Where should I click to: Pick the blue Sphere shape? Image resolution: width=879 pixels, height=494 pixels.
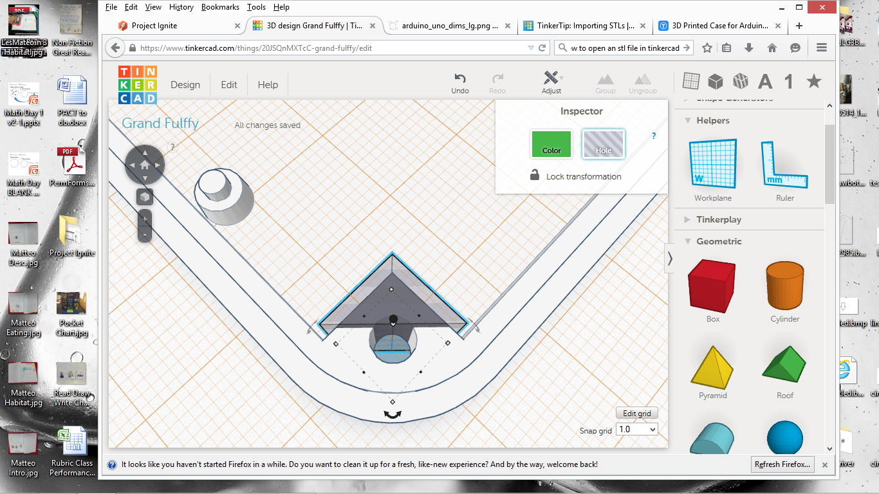click(785, 439)
